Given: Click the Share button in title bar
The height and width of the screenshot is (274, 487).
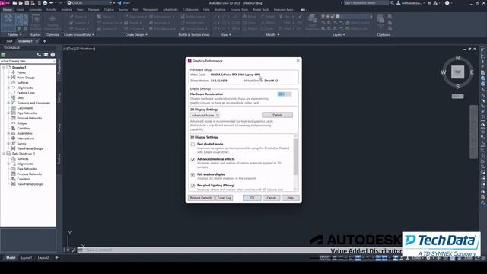Looking at the screenshot, I should coord(123,3).
